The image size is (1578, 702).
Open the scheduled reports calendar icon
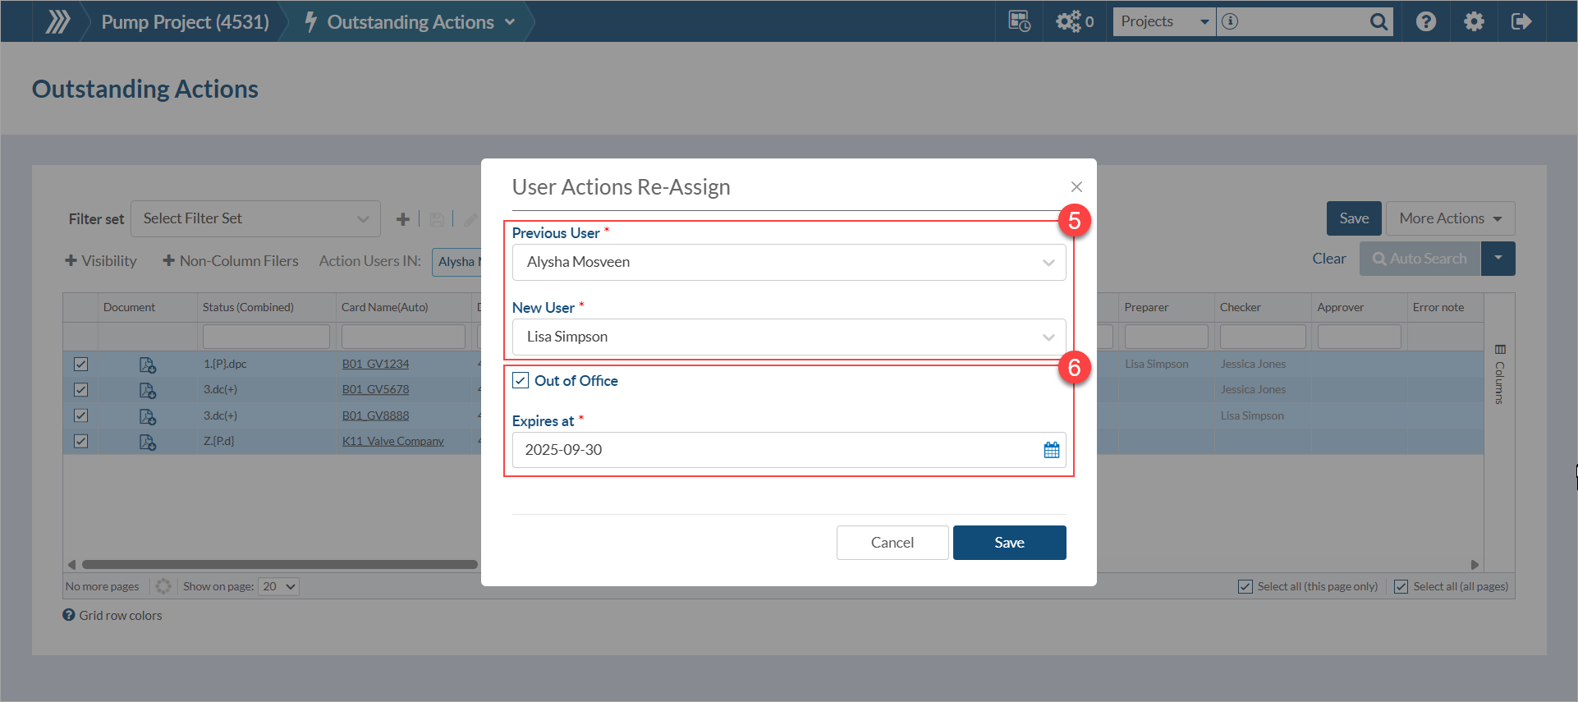[1019, 21]
